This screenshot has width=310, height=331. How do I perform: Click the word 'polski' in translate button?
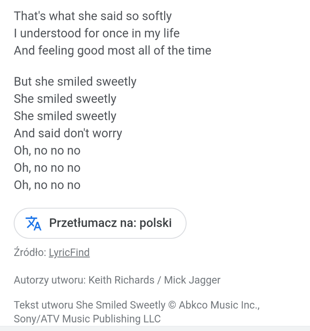[156, 223]
